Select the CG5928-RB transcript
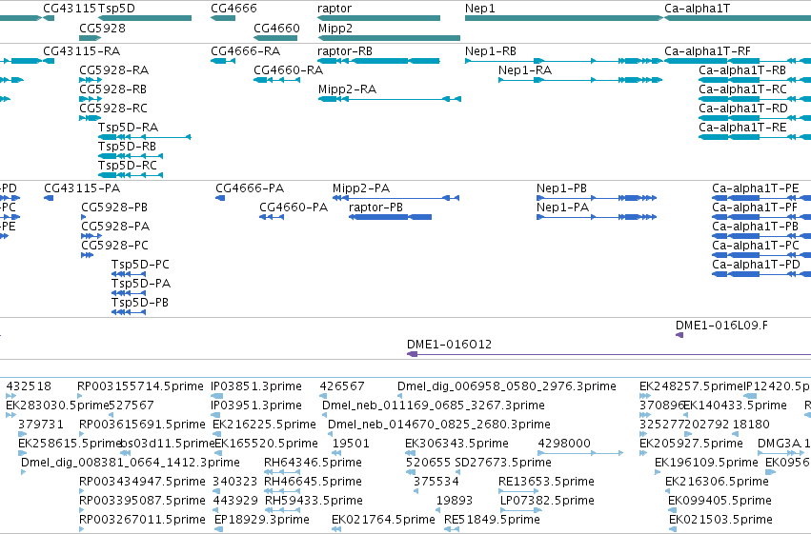Viewport: 811px width, 534px height. click(91, 99)
